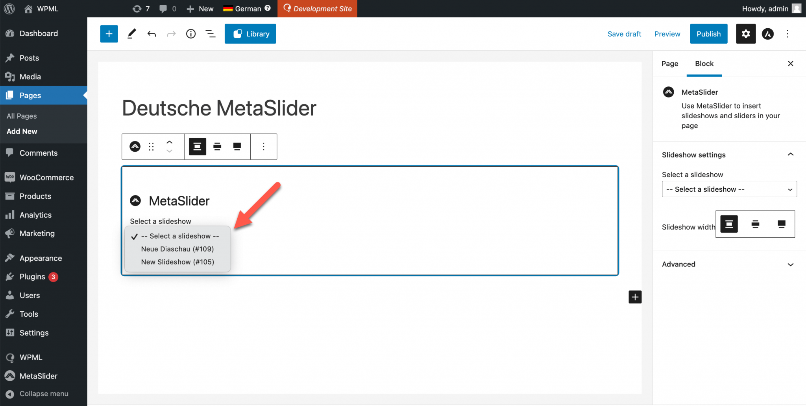Click the blue add block inserter button
806x406 pixels.
click(x=109, y=34)
